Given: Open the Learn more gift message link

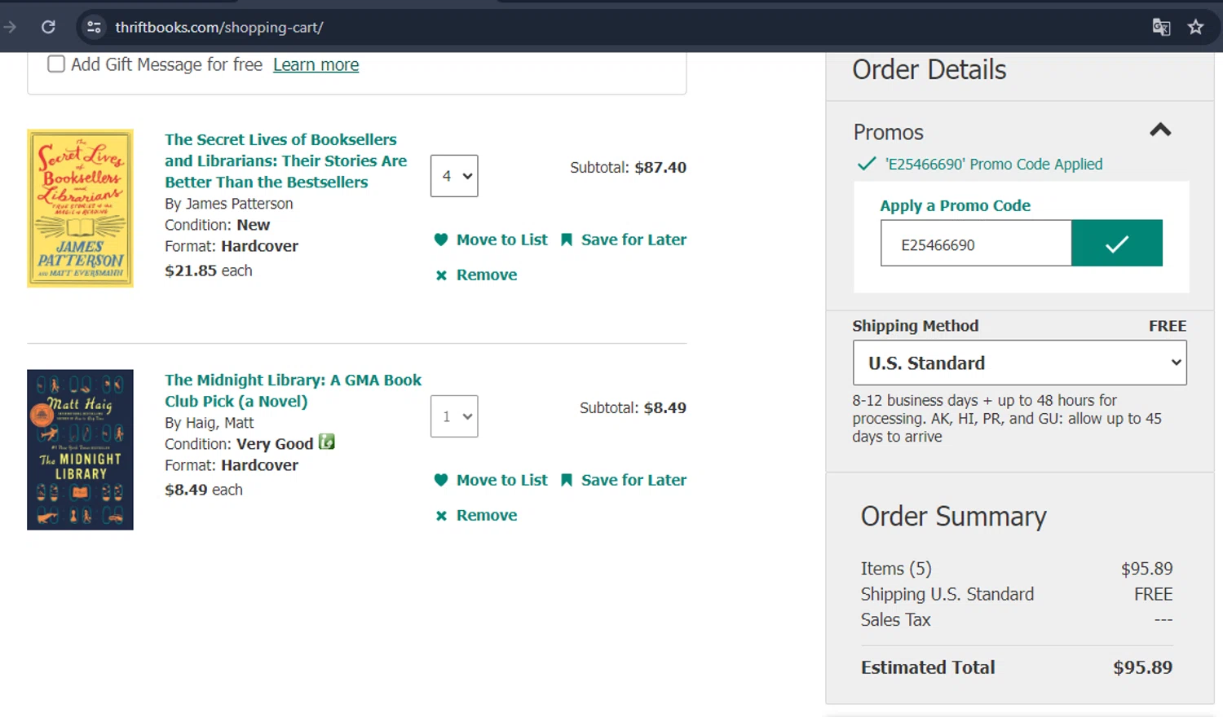Looking at the screenshot, I should pyautogui.click(x=316, y=64).
